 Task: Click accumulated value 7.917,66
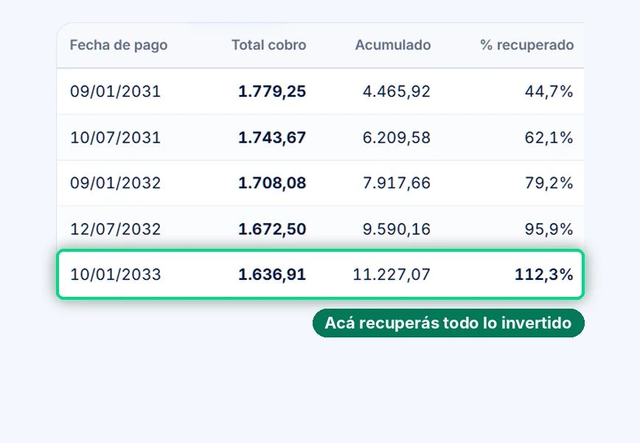[x=397, y=182]
